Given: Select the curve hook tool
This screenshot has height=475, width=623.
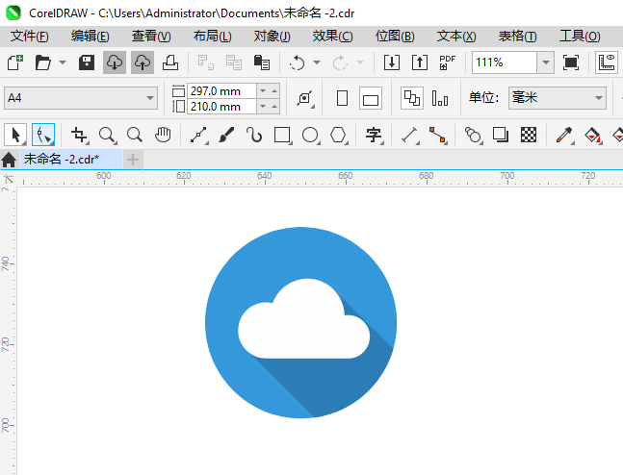Looking at the screenshot, I should (x=254, y=135).
